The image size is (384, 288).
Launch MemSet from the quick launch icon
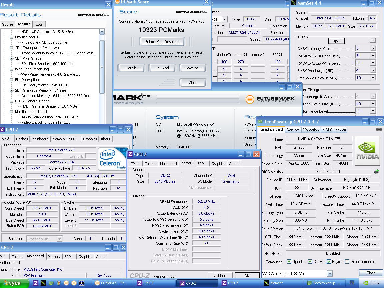click(x=43, y=283)
